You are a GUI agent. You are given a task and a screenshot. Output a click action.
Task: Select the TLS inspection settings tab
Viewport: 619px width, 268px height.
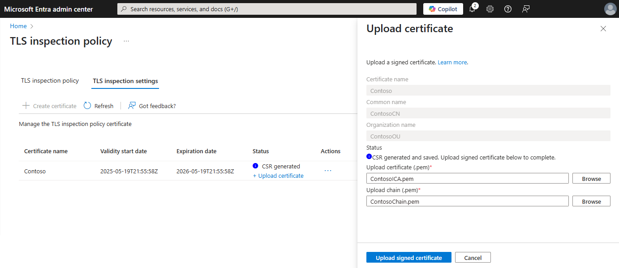point(125,81)
